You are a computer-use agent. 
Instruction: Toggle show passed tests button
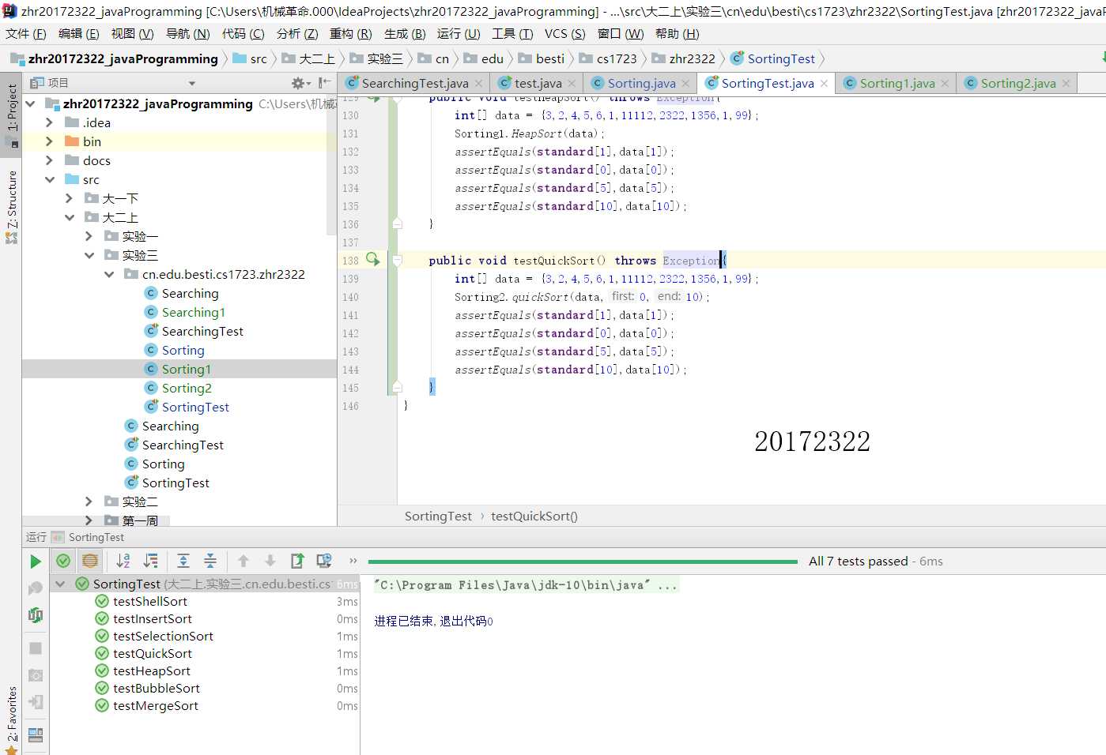[x=63, y=561]
